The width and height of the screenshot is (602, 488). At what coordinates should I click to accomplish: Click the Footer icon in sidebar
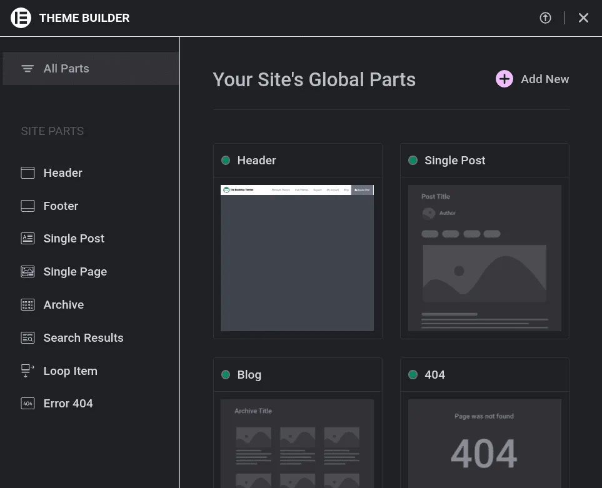point(28,206)
